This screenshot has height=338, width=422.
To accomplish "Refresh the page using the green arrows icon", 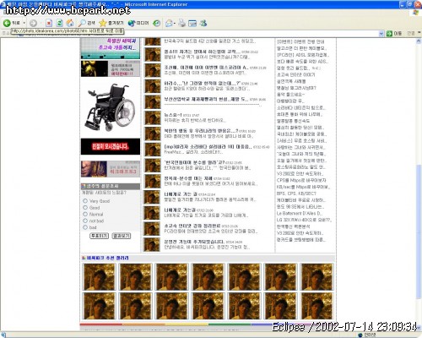I will click(59, 23).
